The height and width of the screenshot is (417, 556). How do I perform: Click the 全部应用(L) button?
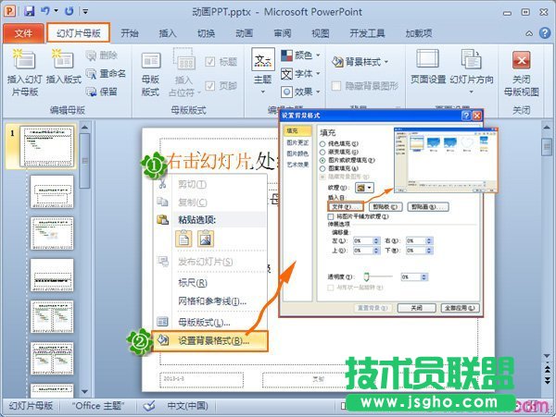click(x=460, y=308)
